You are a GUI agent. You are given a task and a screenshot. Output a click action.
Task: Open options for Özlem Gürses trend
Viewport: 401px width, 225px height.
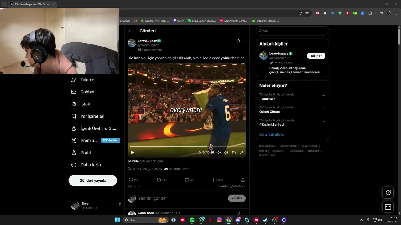323,108
